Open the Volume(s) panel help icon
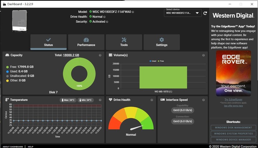Screen dimensions: 258x148 pos(204,55)
